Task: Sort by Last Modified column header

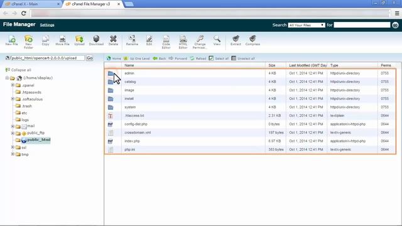Action: point(308,65)
